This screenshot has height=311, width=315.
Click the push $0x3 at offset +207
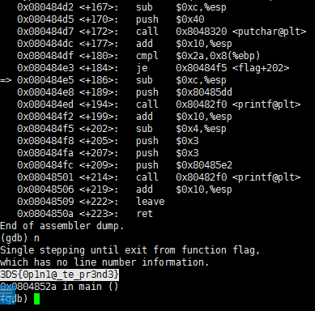pyautogui.click(x=168, y=153)
